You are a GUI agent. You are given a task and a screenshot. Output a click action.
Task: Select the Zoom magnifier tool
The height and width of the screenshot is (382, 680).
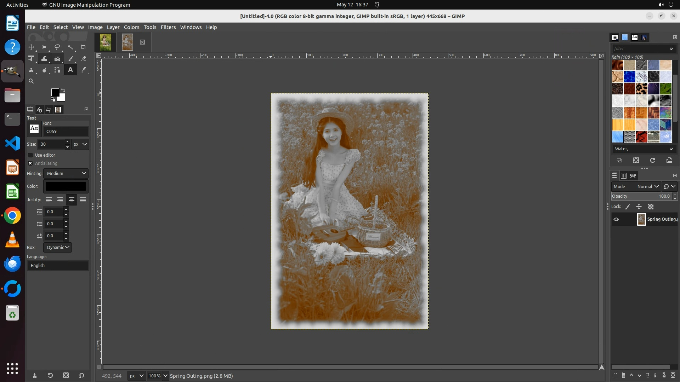coord(31,81)
